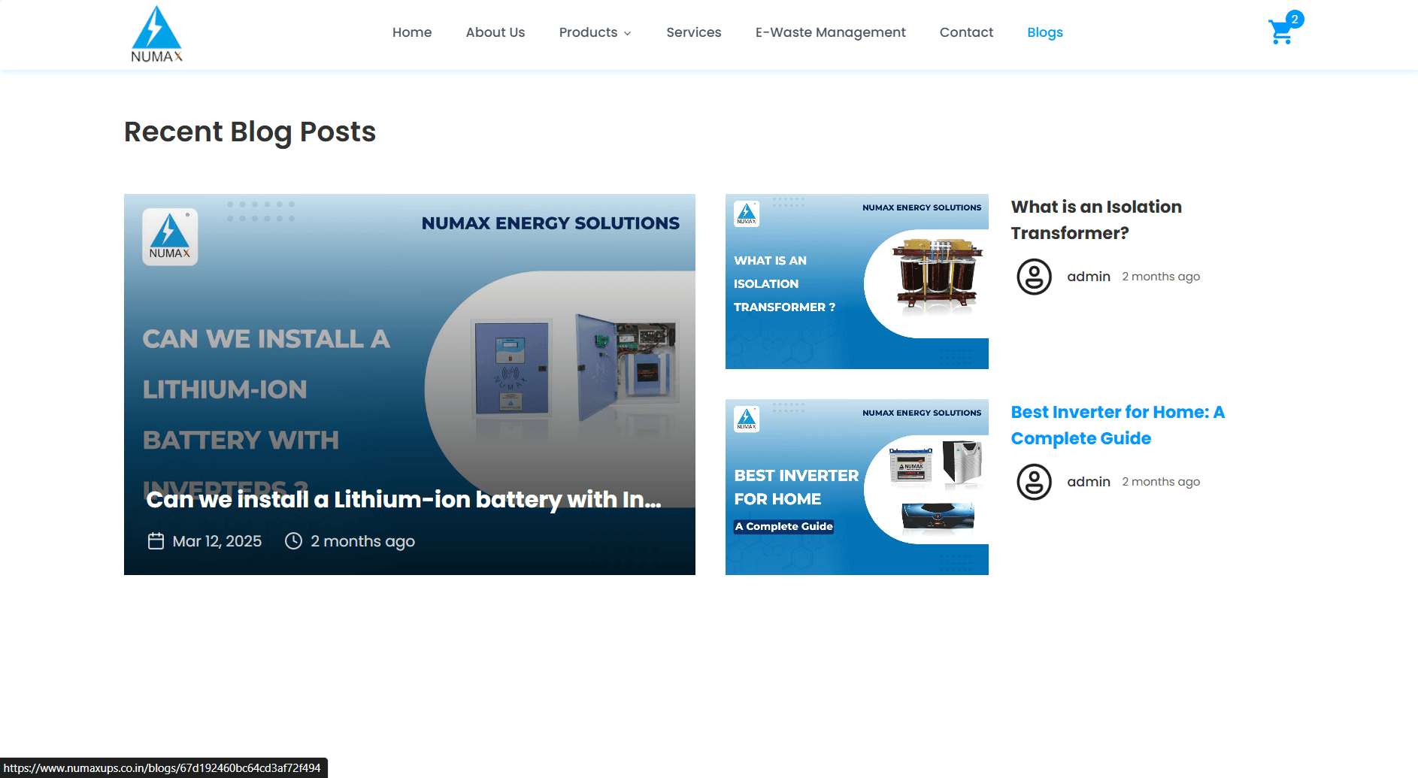The width and height of the screenshot is (1418, 778).
Task: Click the cart badge showing 2
Action: [x=1295, y=20]
